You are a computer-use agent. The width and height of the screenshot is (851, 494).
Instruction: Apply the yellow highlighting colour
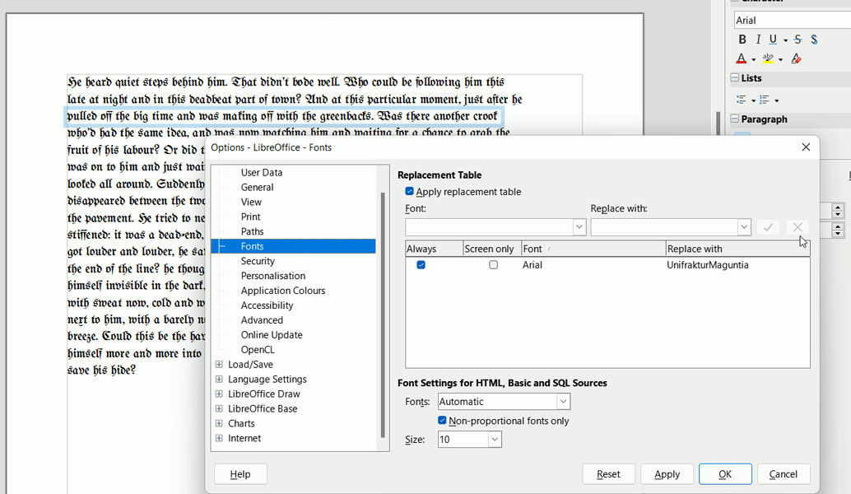(x=768, y=58)
